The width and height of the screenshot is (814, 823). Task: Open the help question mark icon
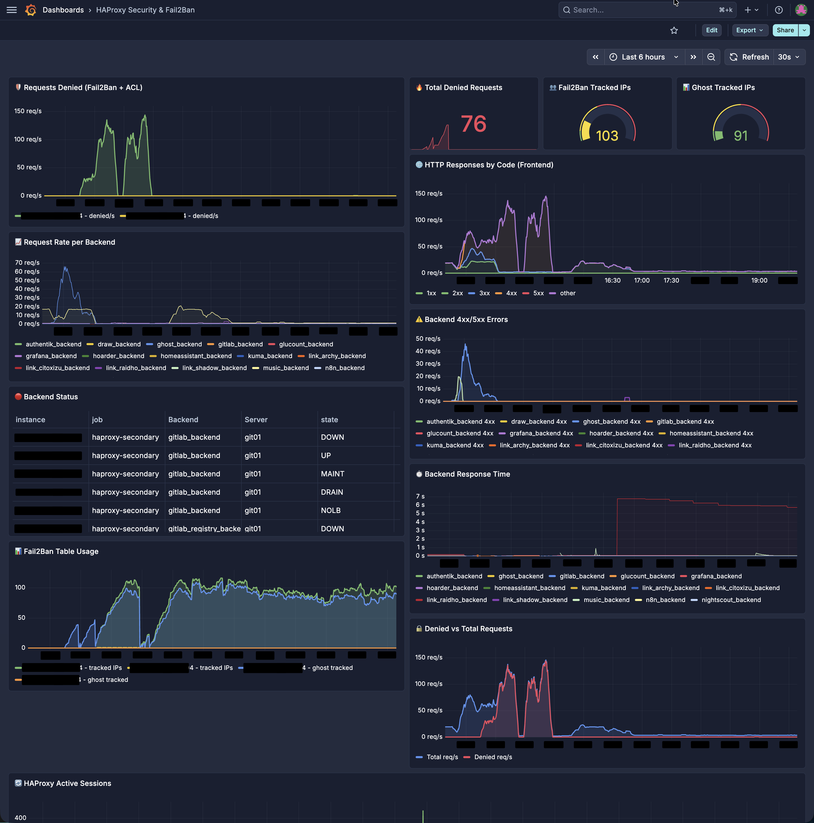779,10
